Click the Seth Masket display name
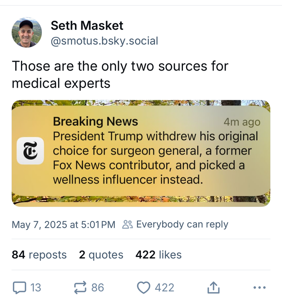 tap(87, 26)
